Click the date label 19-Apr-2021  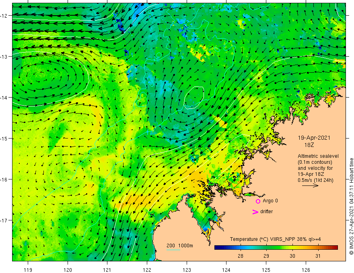click(x=314, y=138)
